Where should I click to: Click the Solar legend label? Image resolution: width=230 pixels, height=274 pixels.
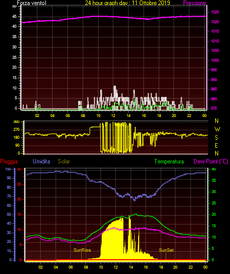point(64,161)
